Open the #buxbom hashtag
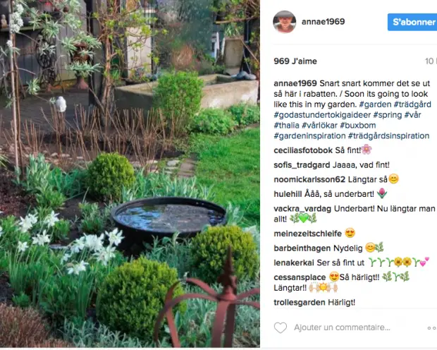437x350 pixels. (358, 126)
